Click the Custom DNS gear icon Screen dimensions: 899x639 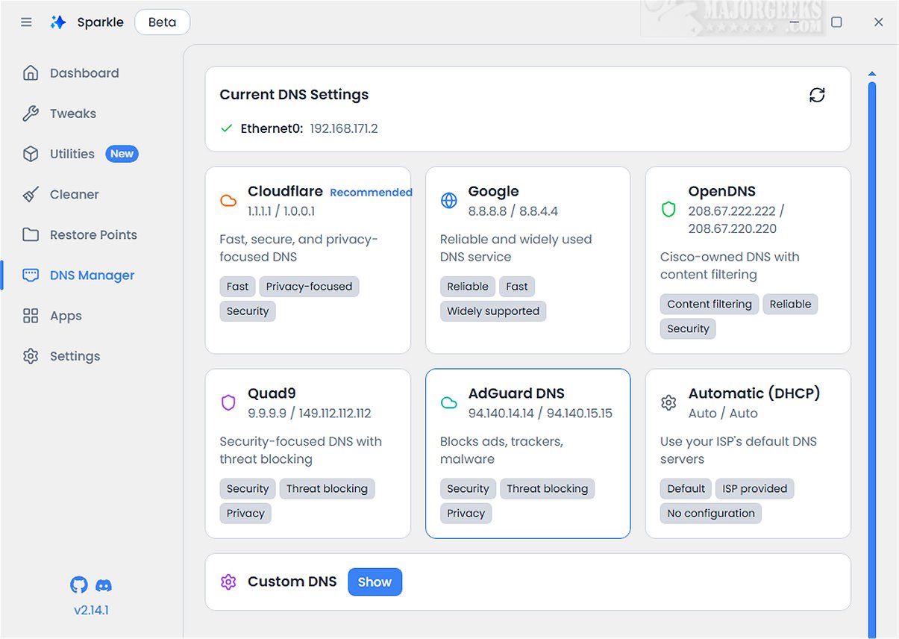click(228, 582)
